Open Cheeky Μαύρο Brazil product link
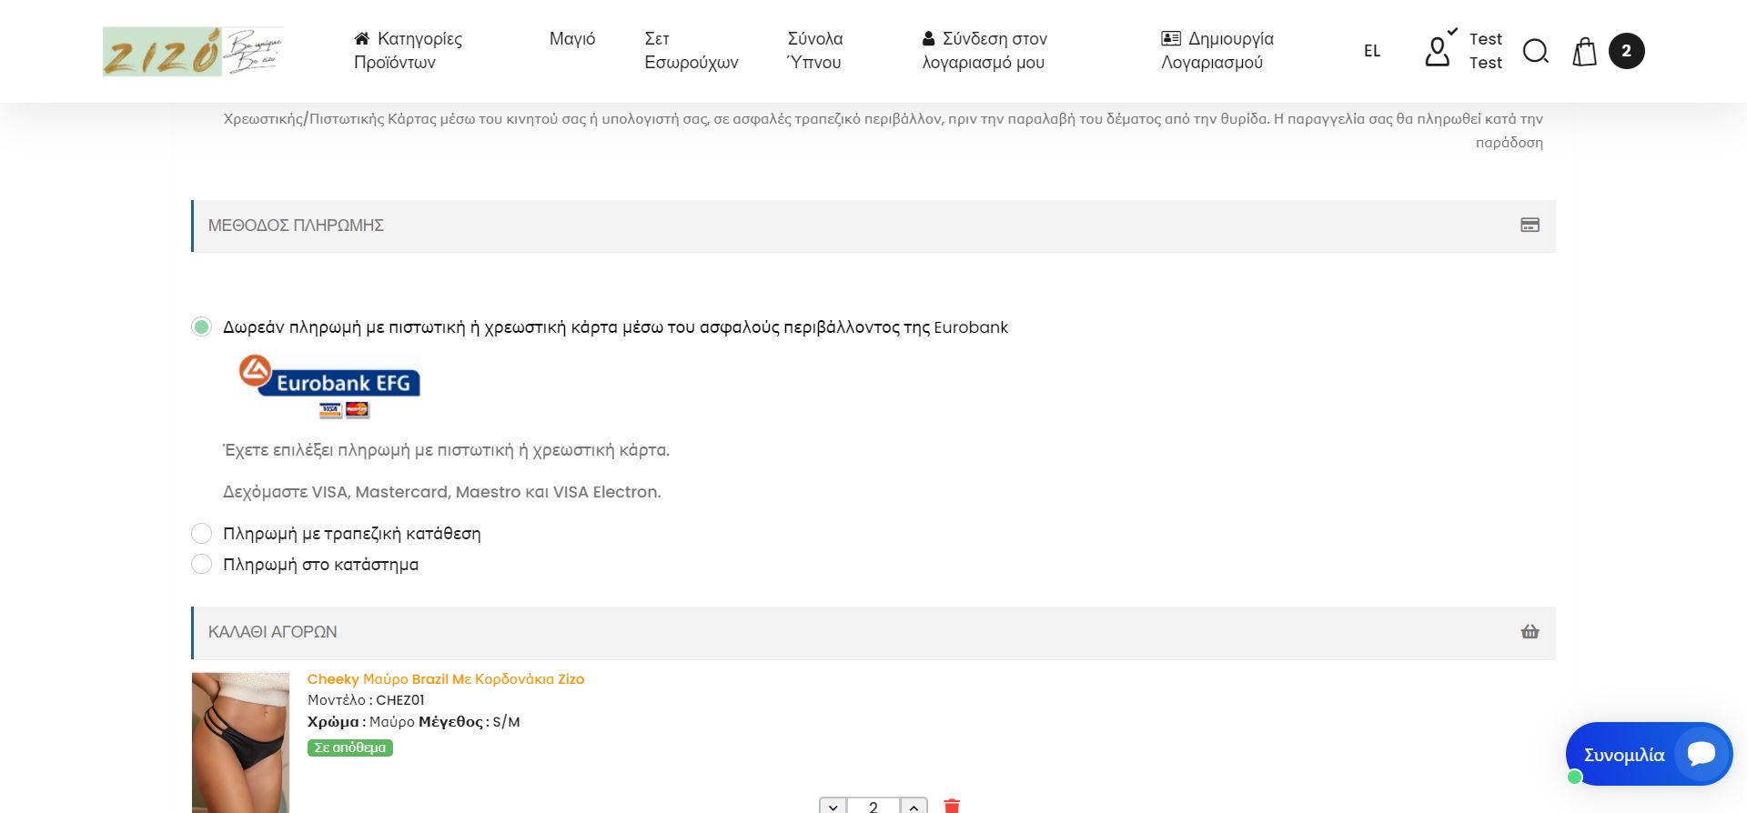 446,679
